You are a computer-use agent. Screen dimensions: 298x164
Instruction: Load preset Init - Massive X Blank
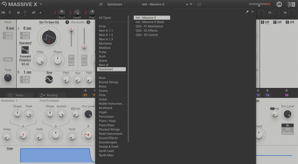pos(150,22)
